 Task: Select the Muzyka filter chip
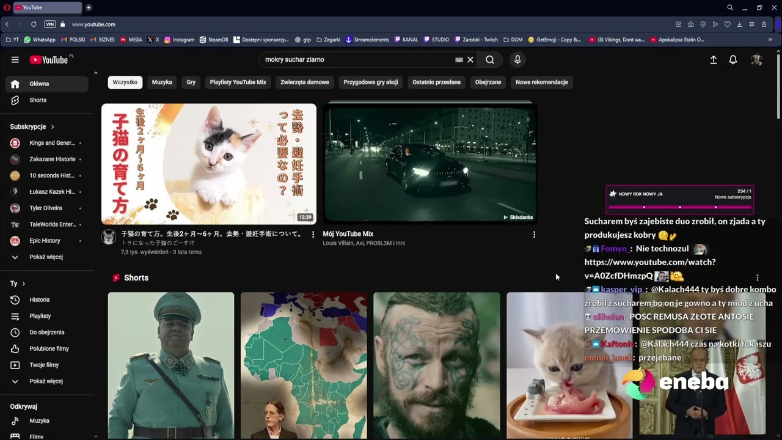[x=162, y=82]
